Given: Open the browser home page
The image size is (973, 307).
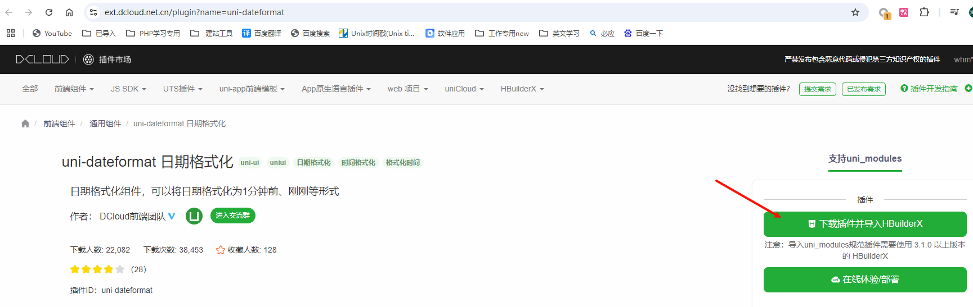Looking at the screenshot, I should 69,12.
